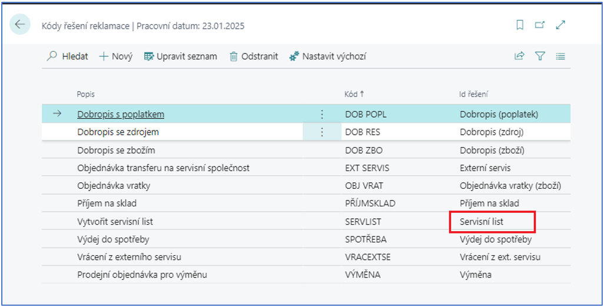Open the Dobropis s poplatkem link
The image size is (604, 307).
coord(121,114)
